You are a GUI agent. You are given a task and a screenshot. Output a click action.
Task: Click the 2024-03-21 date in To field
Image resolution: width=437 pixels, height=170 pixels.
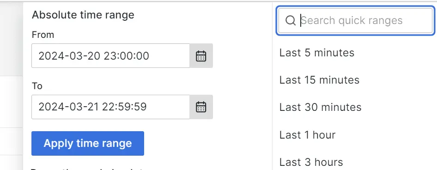[x=69, y=107]
